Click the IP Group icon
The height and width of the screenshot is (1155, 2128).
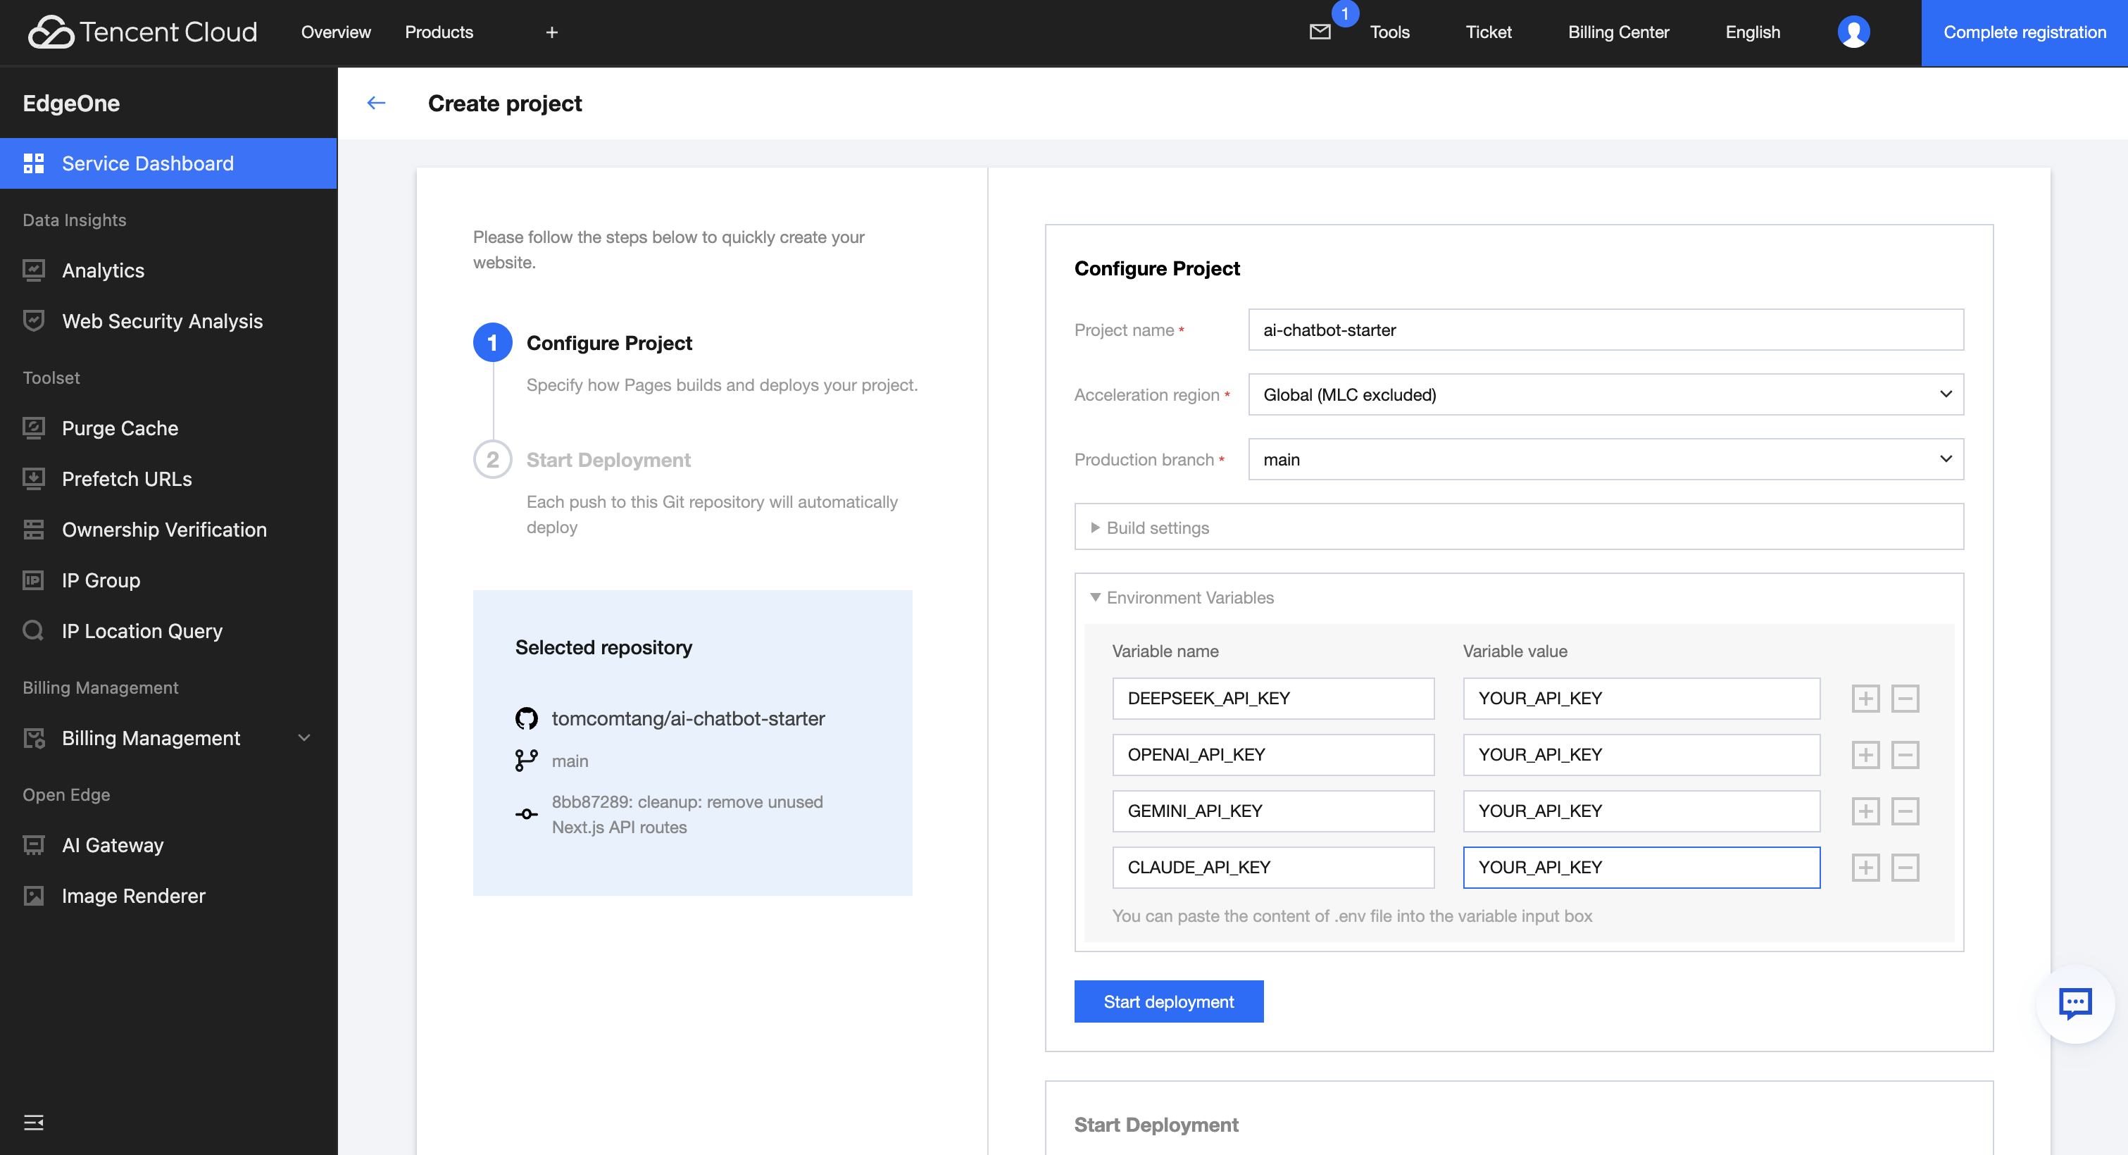coord(34,580)
